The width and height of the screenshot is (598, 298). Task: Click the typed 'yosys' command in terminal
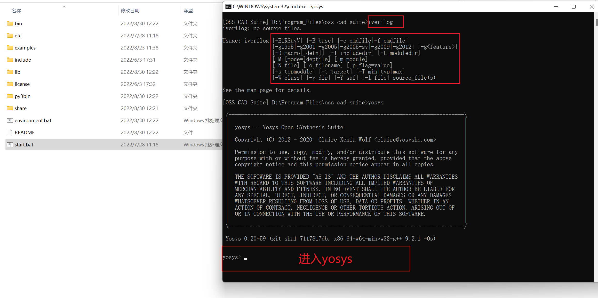[x=376, y=103]
